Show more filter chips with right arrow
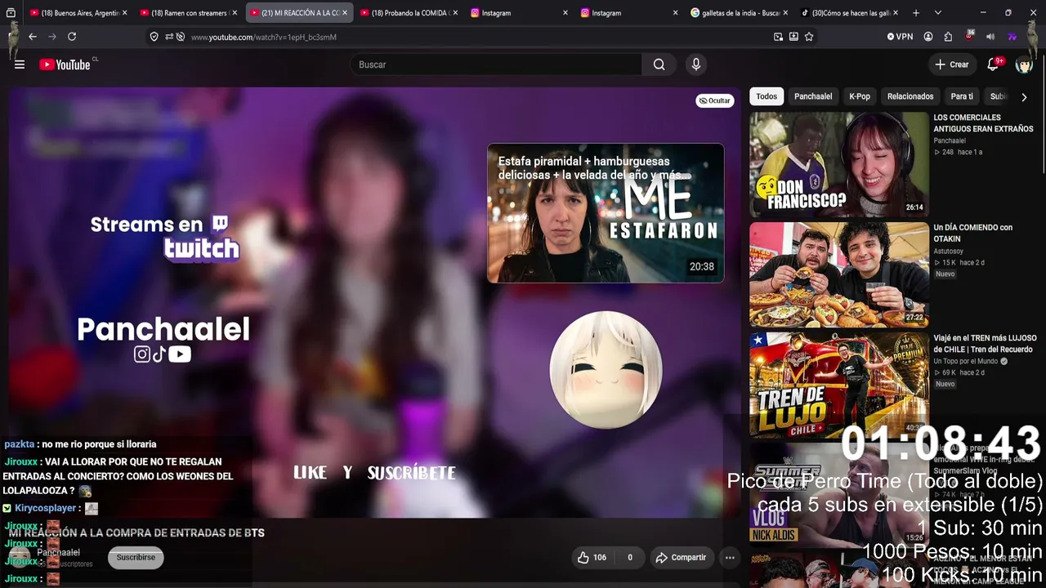The height and width of the screenshot is (588, 1046). (x=1024, y=97)
